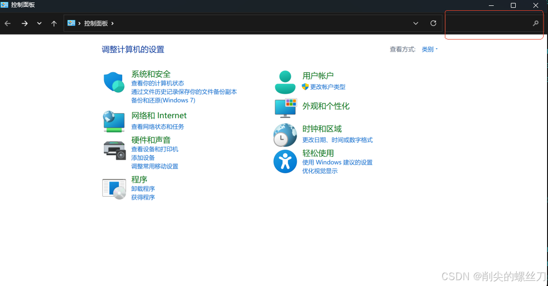Click the 外观和个性化 monitor icon
Viewport: 548px width, 286px height.
285,108
